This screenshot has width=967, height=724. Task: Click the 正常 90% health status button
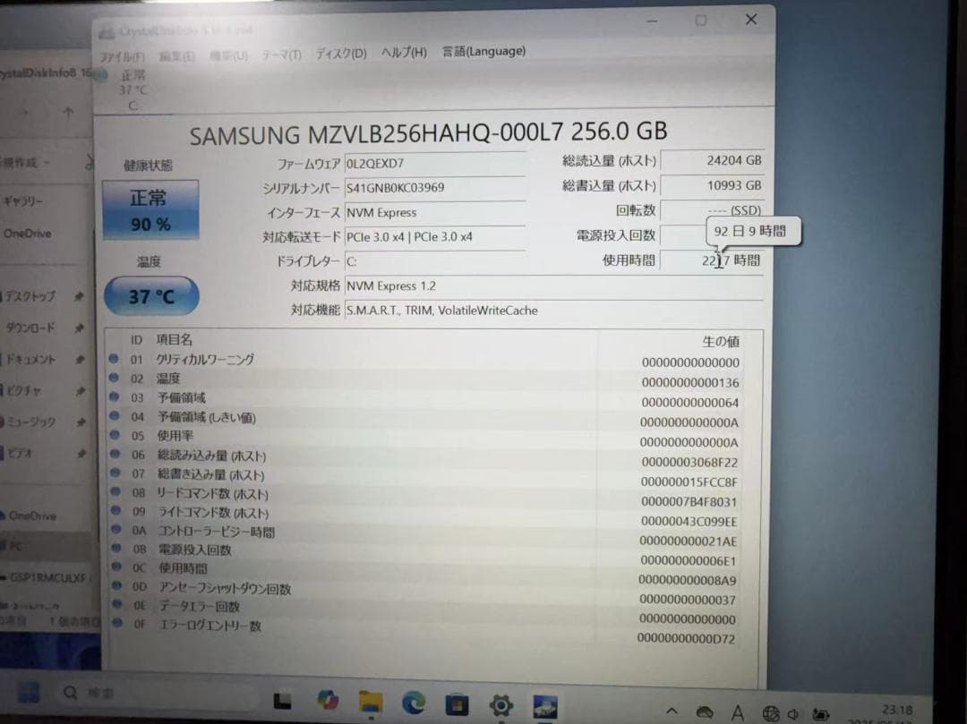(x=150, y=209)
